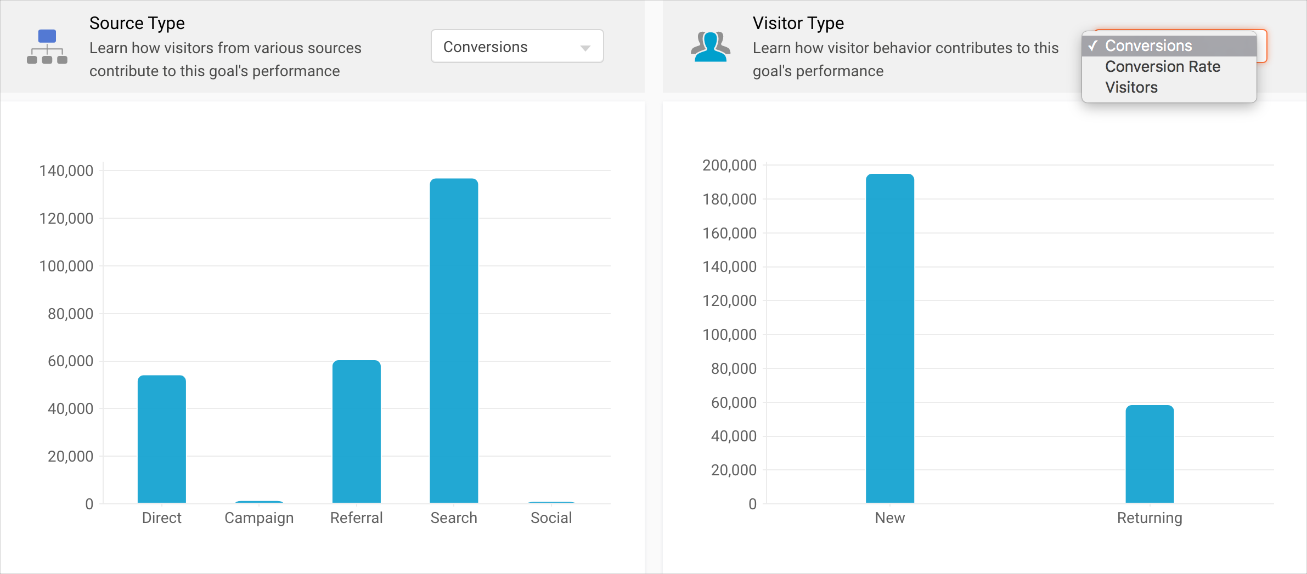The image size is (1307, 574).
Task: Click the Search bar in Source chart
Action: 454,340
